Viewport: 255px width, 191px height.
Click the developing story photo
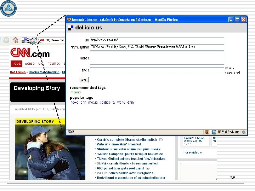tap(50, 152)
